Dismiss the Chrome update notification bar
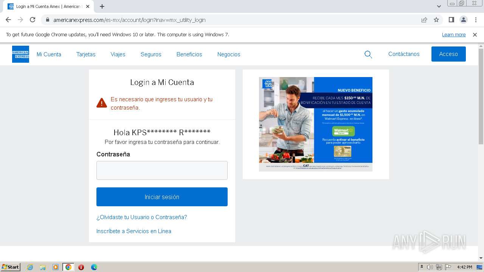This screenshot has height=272, width=484. pyautogui.click(x=475, y=35)
